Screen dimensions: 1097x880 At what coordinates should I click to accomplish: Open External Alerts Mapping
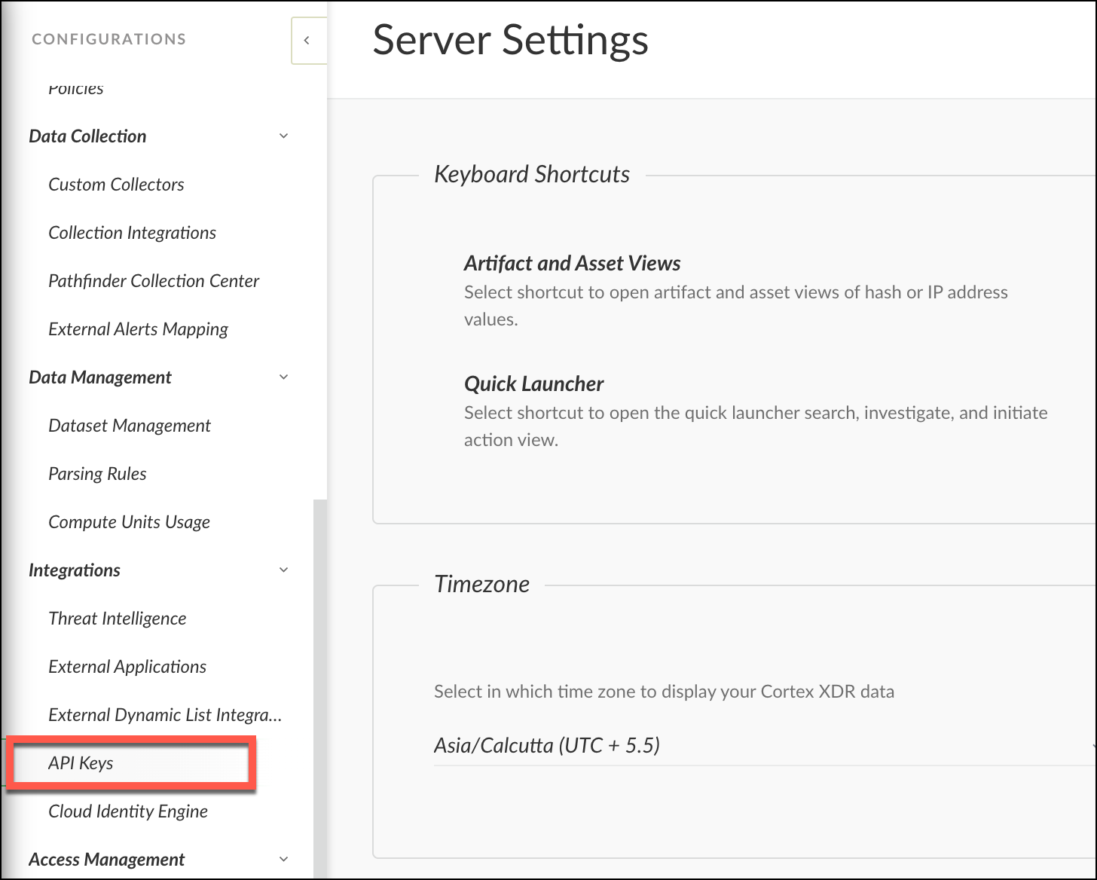(x=138, y=329)
